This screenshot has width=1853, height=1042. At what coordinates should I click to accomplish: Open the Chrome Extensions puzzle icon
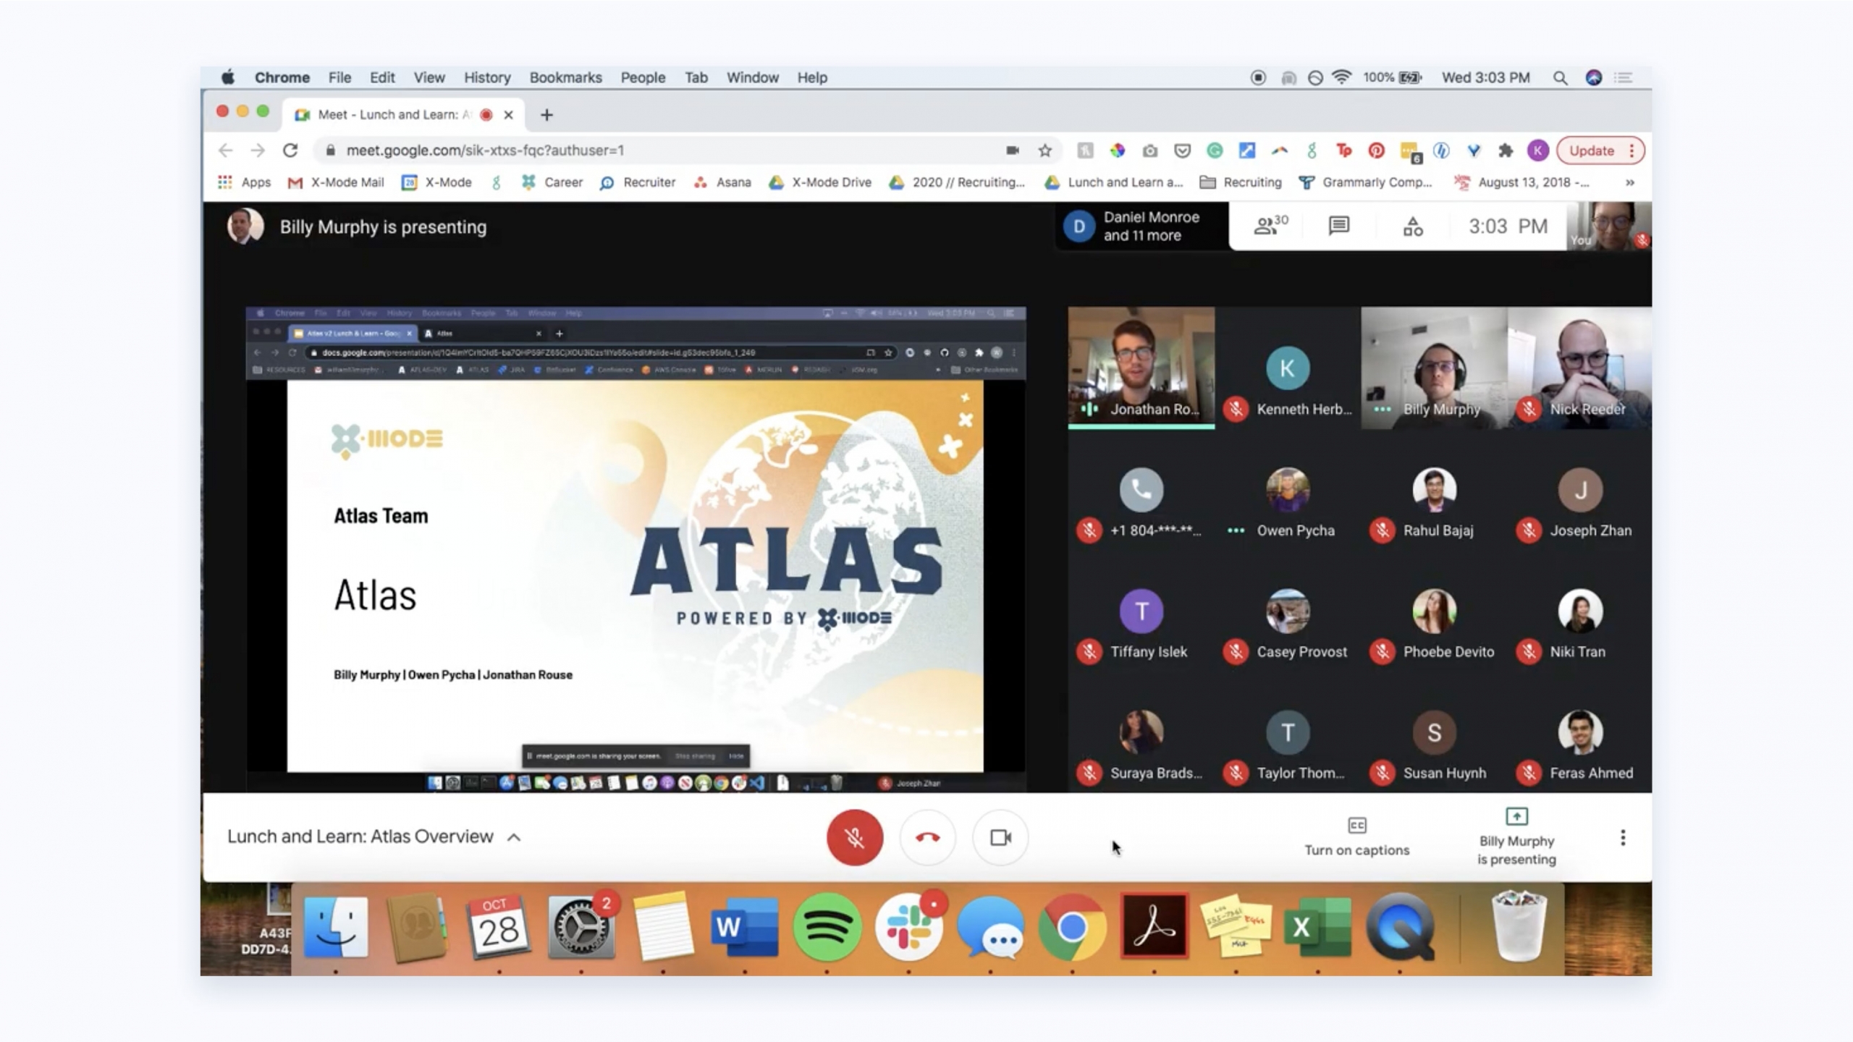click(x=1506, y=151)
